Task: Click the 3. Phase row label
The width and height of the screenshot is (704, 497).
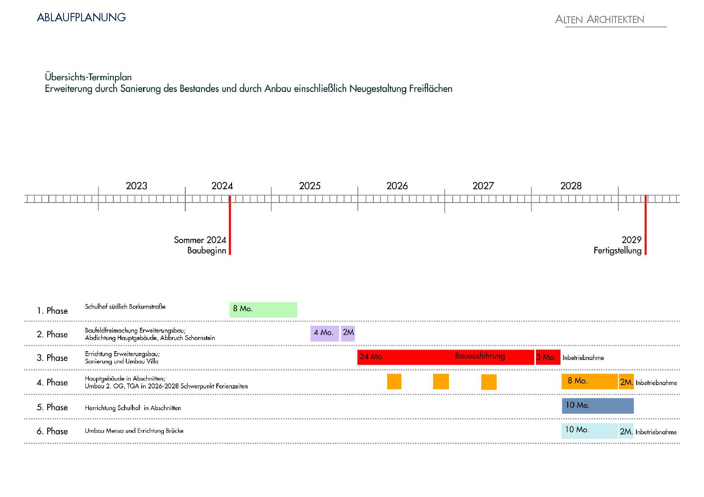Action: pos(52,358)
